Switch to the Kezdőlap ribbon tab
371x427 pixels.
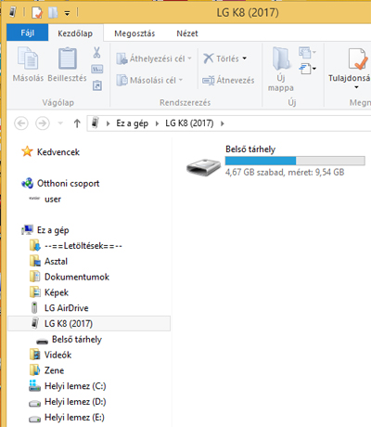[75, 33]
